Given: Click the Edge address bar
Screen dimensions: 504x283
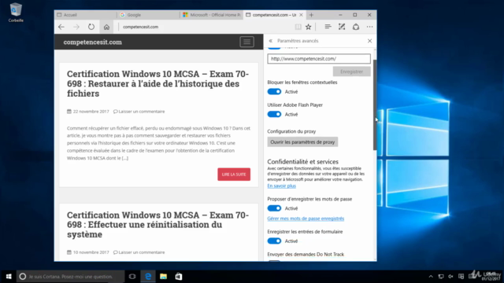Looking at the screenshot, I should (206, 27).
